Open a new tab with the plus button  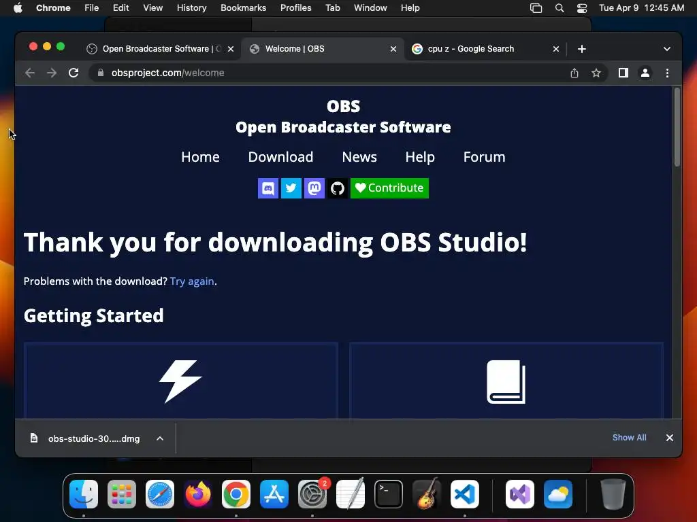582,49
